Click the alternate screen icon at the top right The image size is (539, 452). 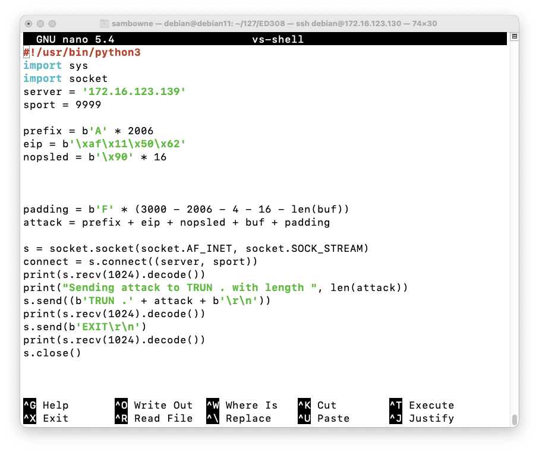click(x=514, y=36)
